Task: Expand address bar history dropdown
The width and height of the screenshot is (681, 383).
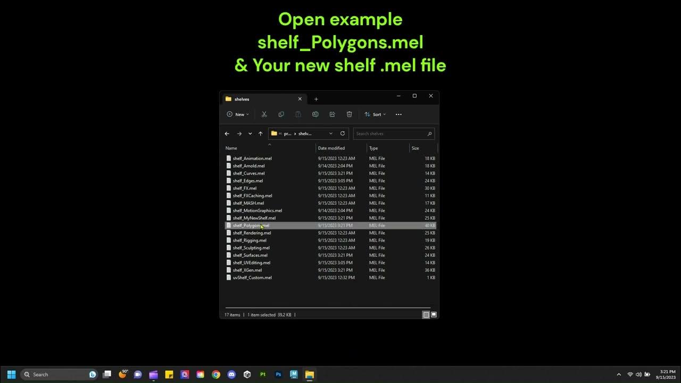Action: 331,134
